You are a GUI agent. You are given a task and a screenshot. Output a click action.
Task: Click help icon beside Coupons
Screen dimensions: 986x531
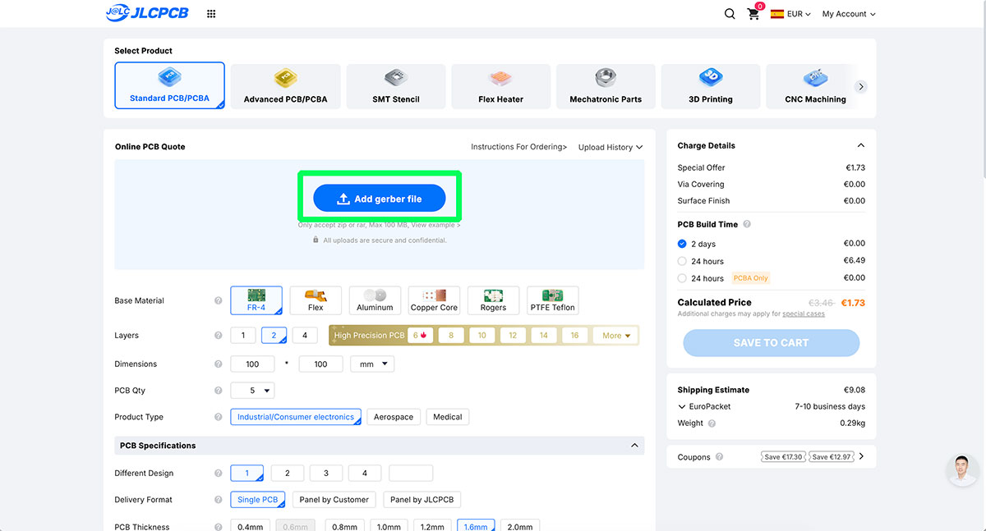[719, 457]
